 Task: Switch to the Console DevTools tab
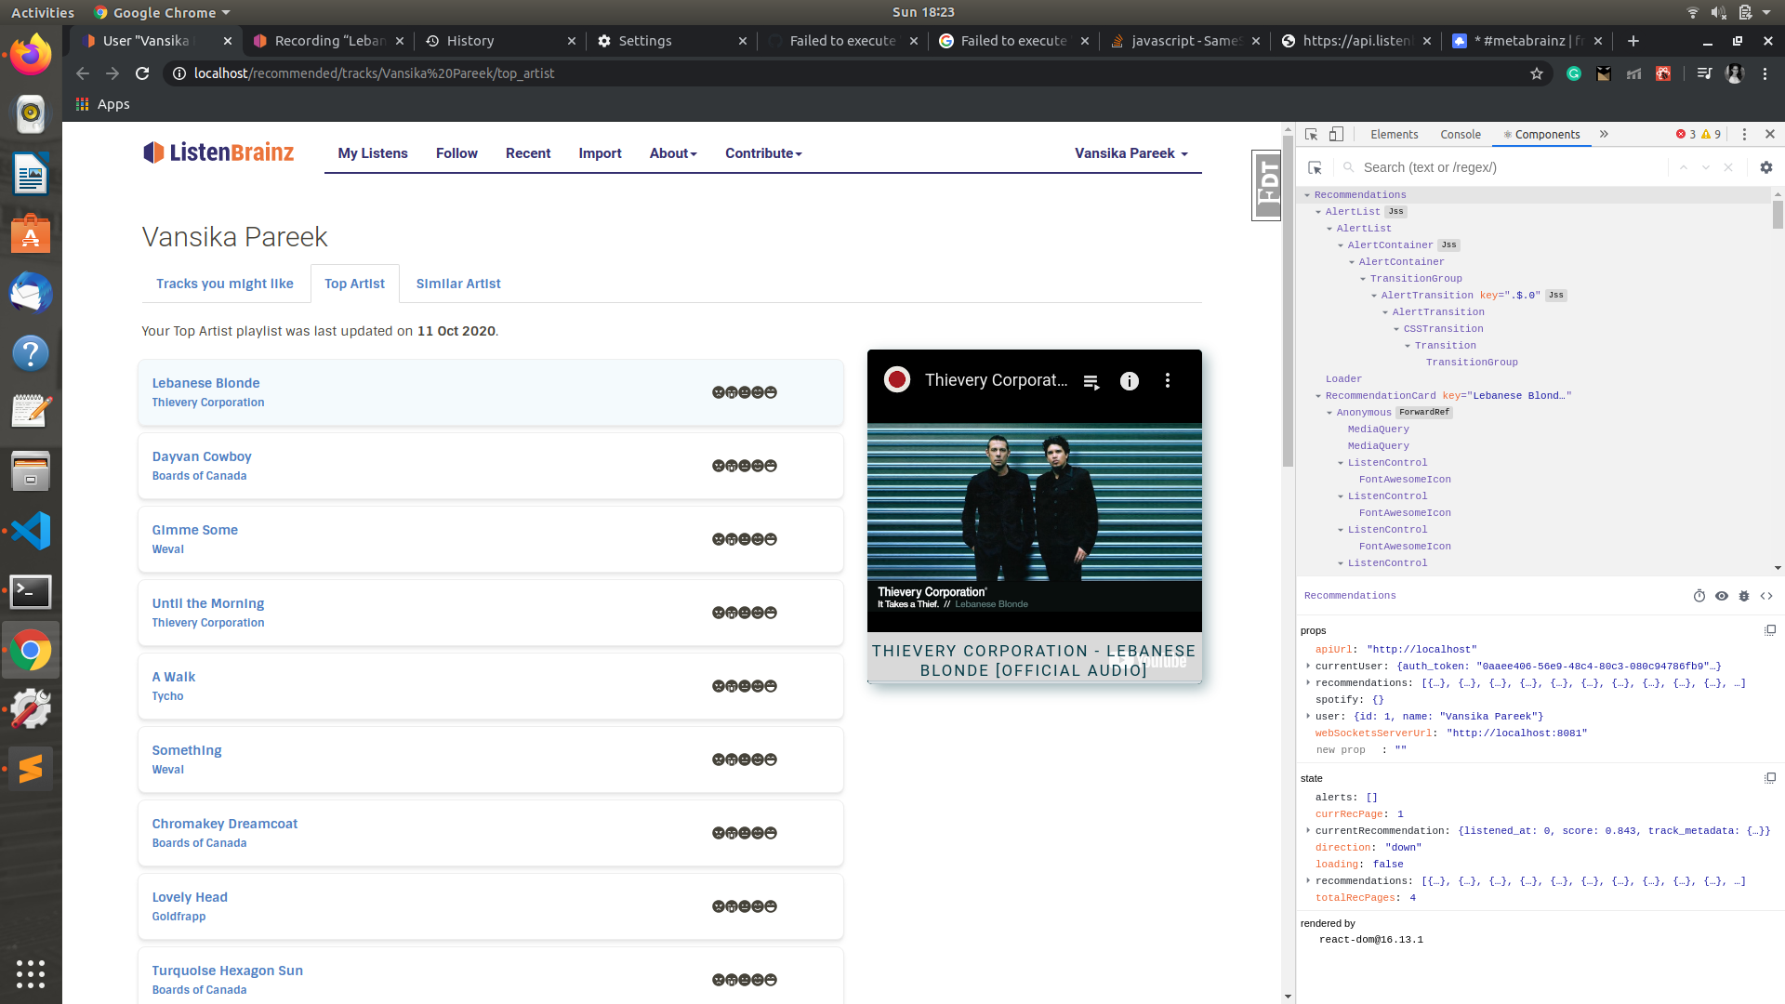coord(1461,134)
